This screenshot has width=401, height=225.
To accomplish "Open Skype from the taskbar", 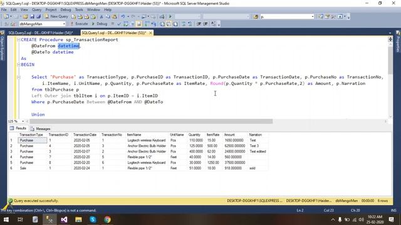I will tap(93, 219).
